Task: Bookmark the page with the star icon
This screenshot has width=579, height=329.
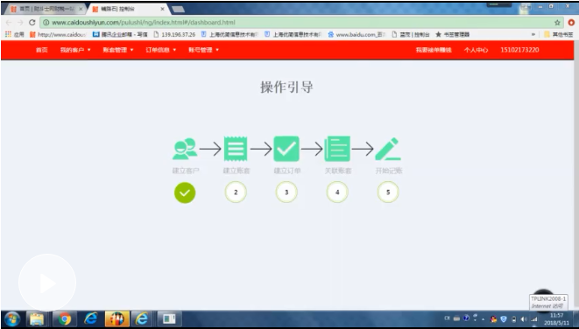Action: (x=557, y=23)
